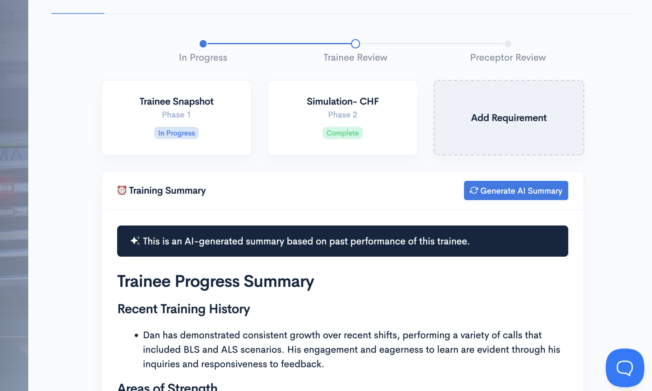
Task: Click the Add Requirement card
Action: (x=508, y=118)
